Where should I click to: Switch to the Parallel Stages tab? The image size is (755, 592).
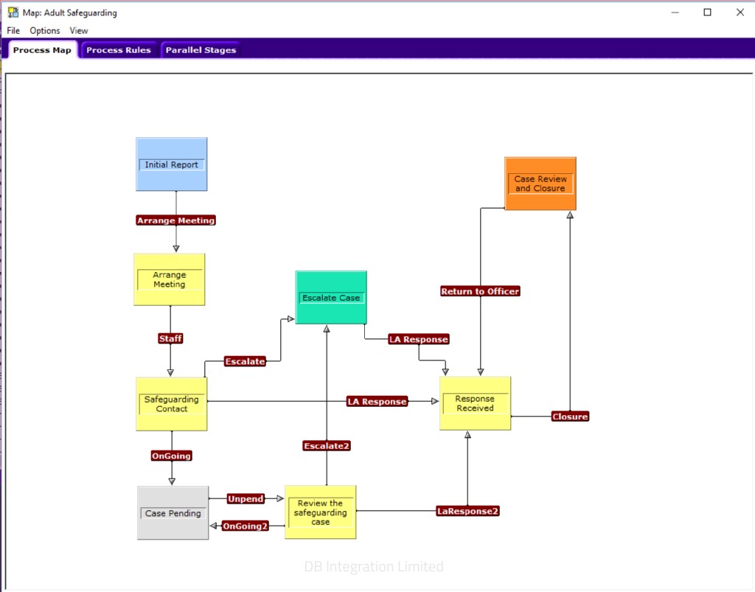(201, 50)
